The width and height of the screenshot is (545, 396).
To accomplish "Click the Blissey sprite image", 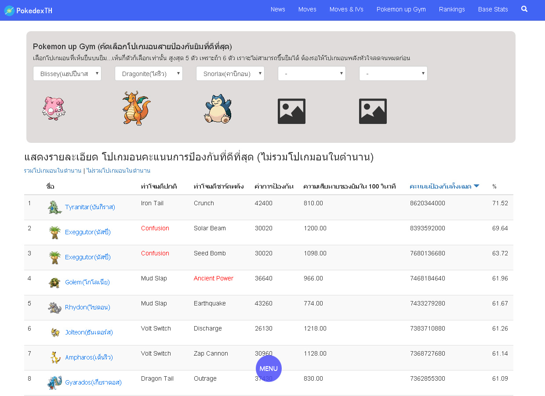I will (x=54, y=108).
